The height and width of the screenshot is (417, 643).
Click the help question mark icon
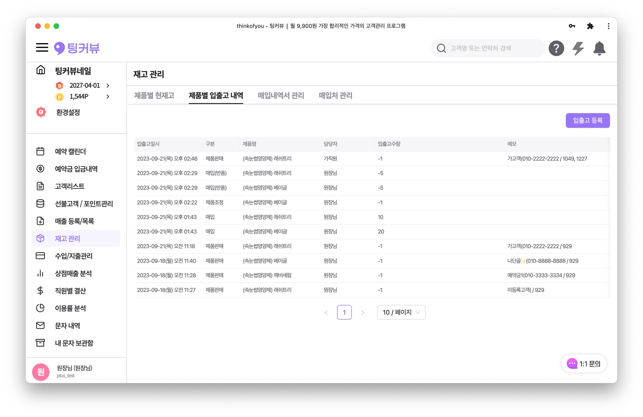pos(556,48)
